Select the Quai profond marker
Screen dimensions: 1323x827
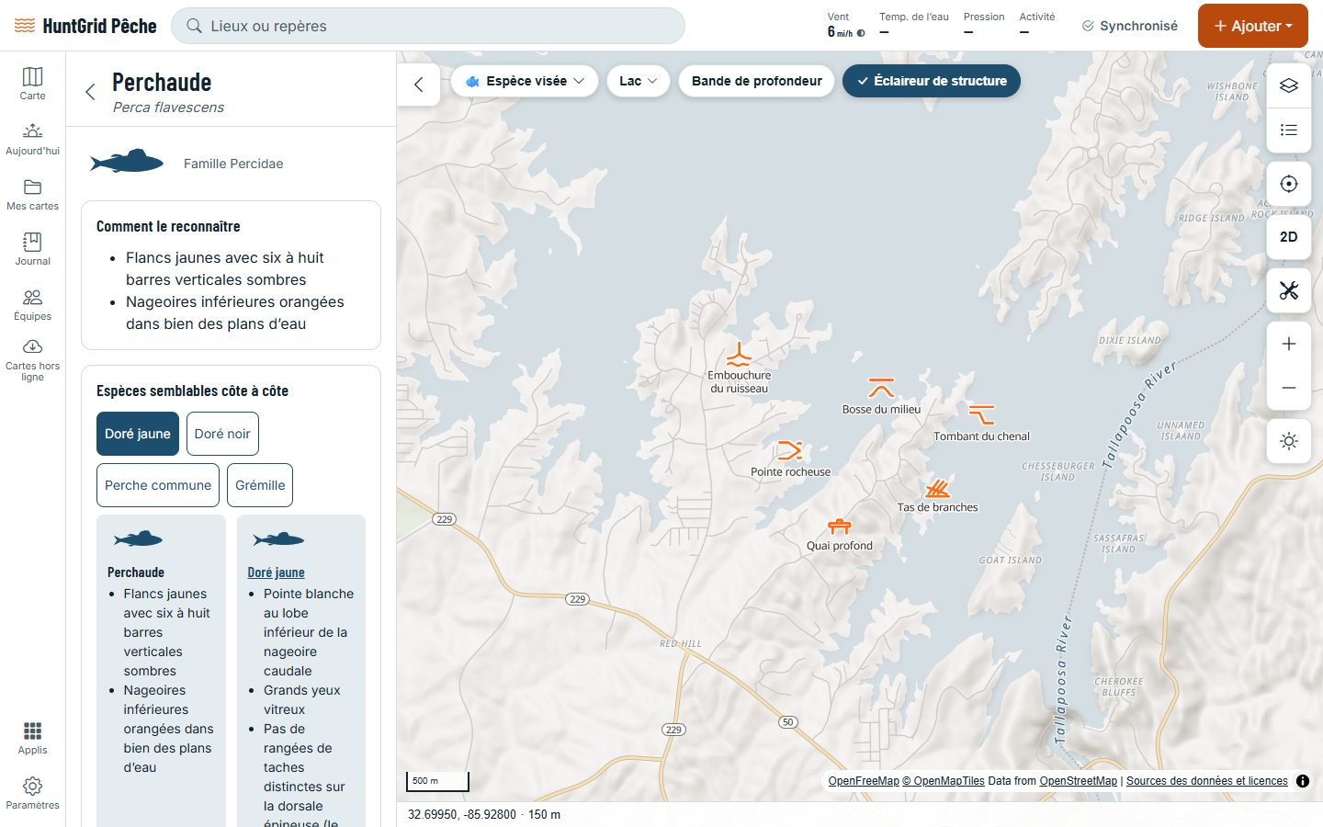(x=840, y=527)
